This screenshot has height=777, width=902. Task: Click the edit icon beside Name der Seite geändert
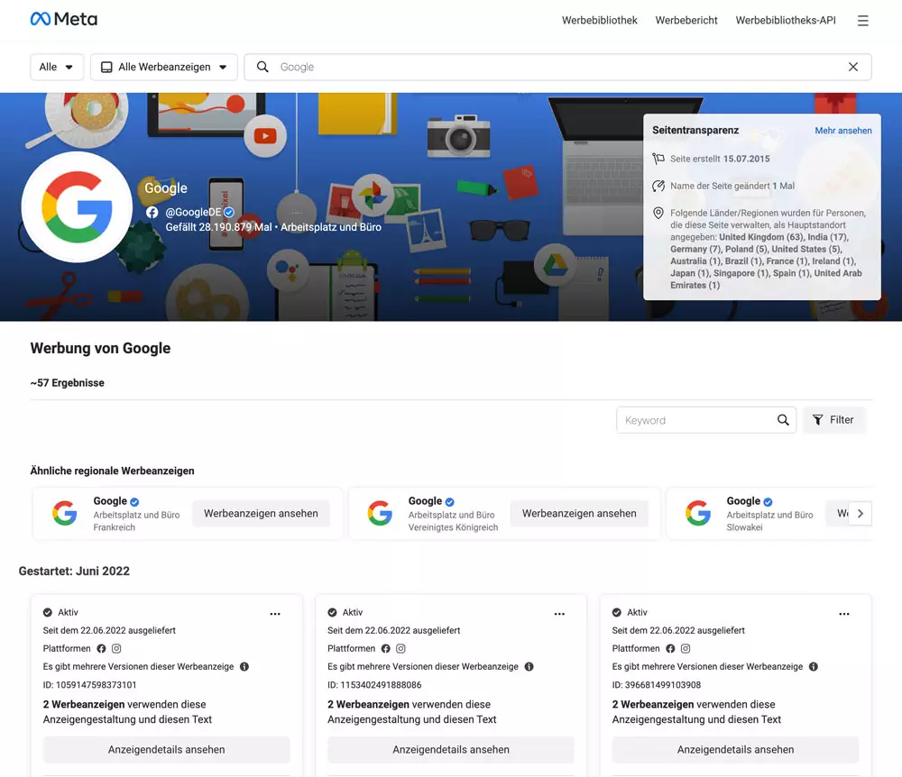(658, 186)
